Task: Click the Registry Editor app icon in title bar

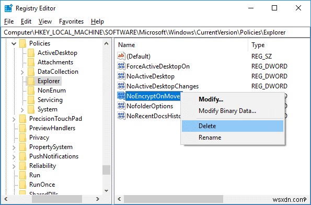Action: click(8, 8)
